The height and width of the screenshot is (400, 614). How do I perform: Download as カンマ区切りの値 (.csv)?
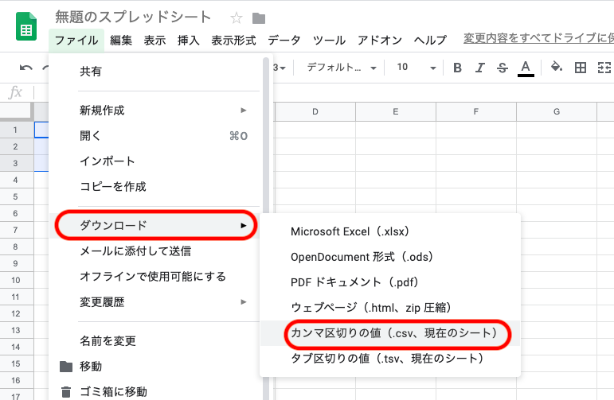pos(390,333)
